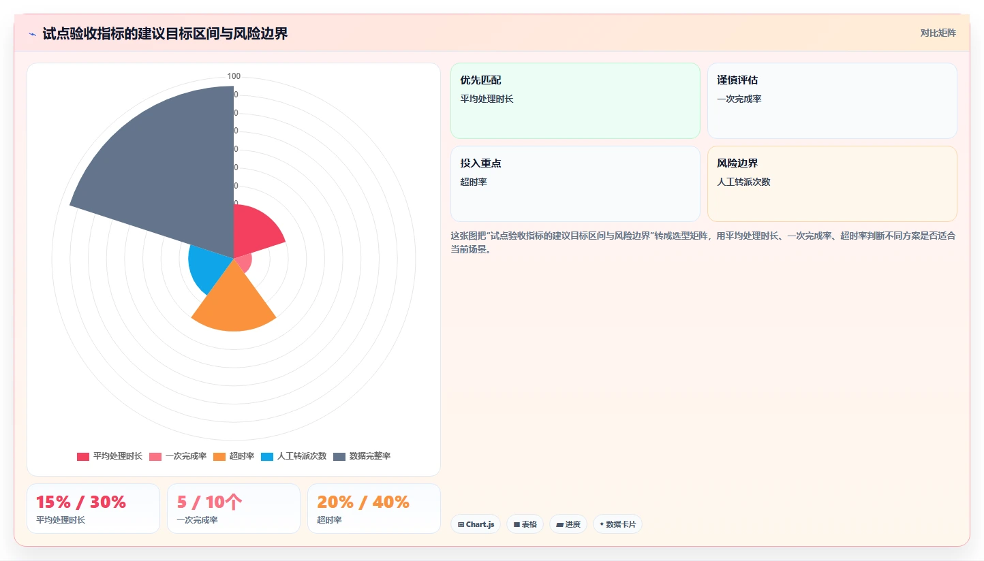984x561 pixels.
Task: Click the 数据完整率 legend label
Action: click(x=370, y=456)
